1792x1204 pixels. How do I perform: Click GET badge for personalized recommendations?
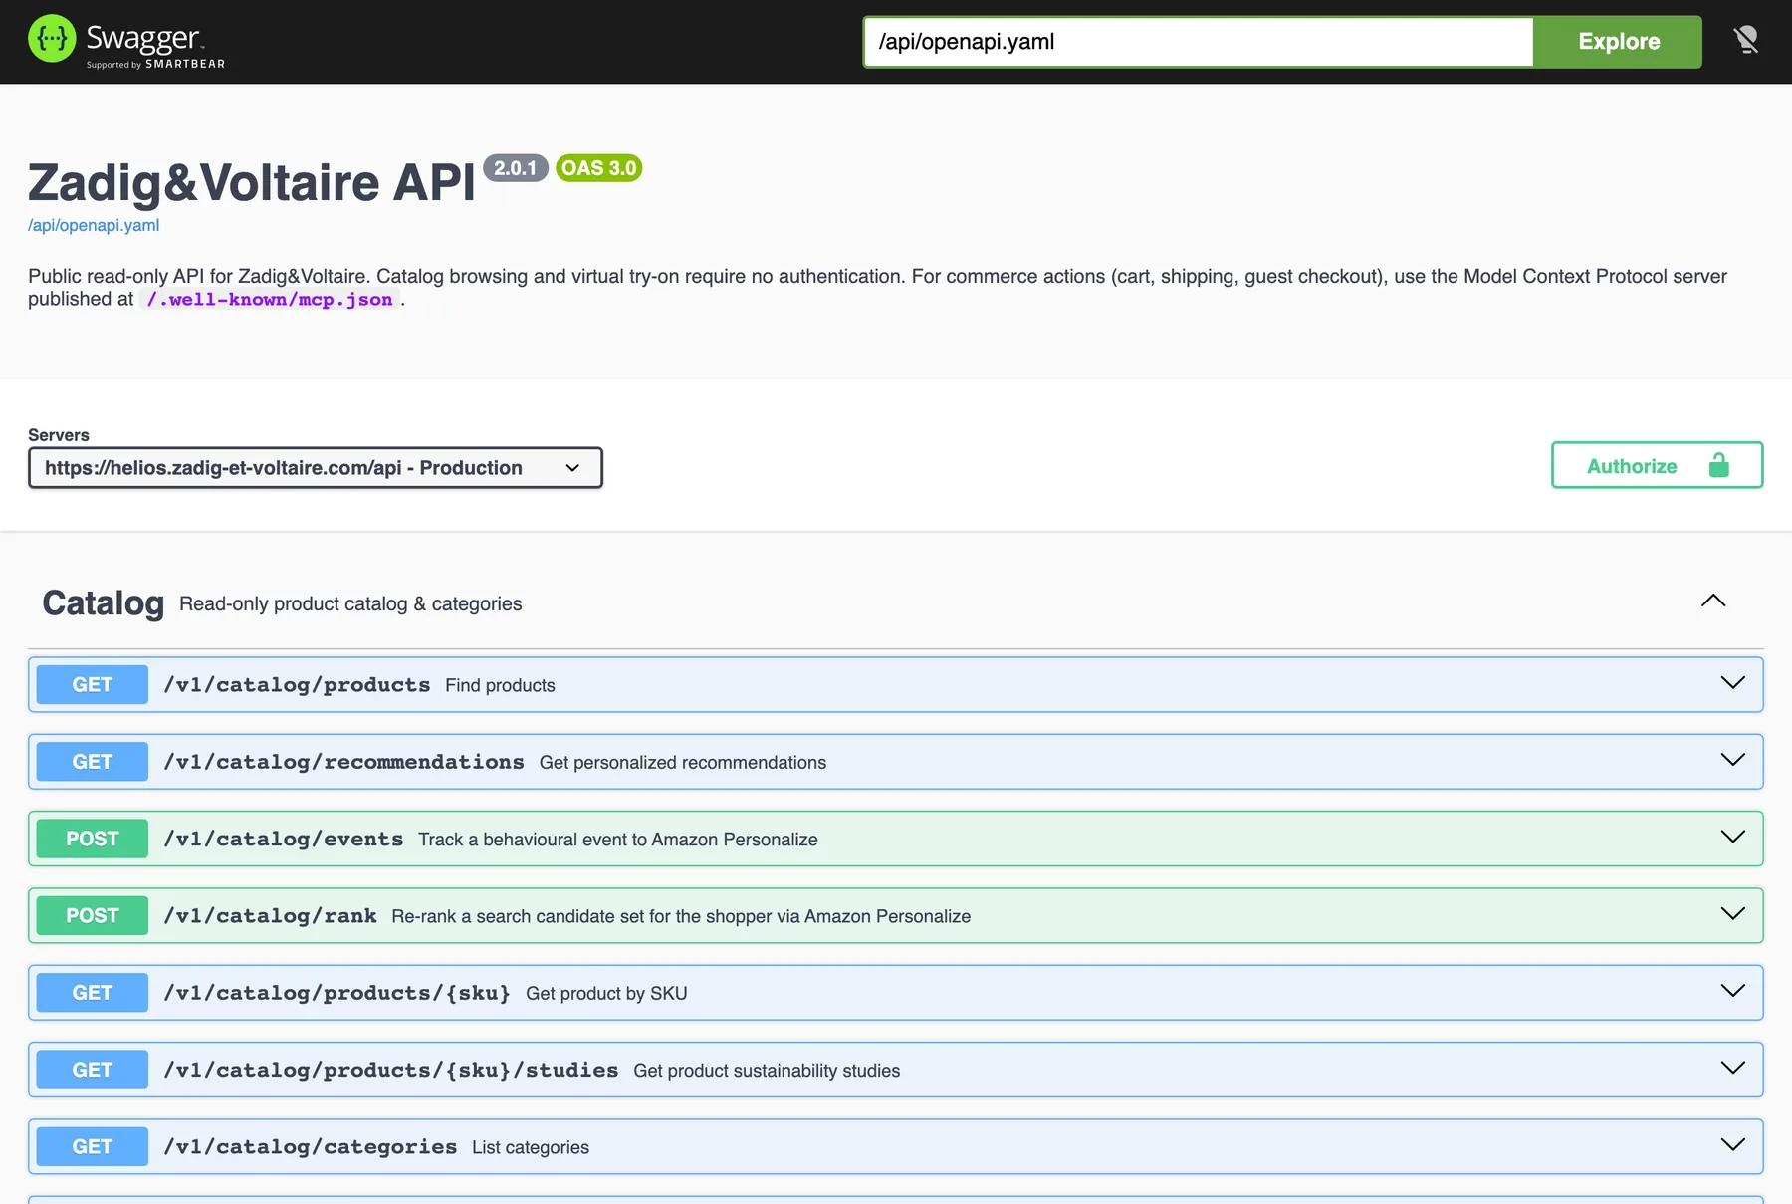93,762
